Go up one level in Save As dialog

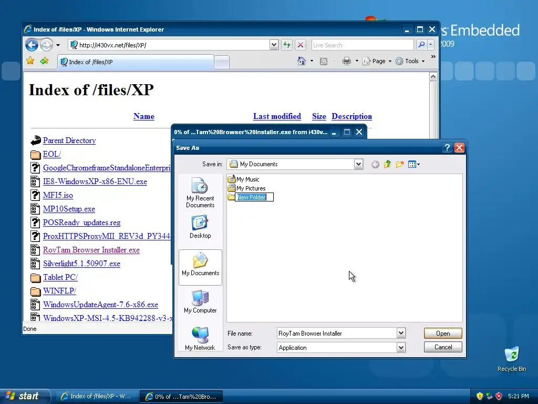click(x=387, y=164)
